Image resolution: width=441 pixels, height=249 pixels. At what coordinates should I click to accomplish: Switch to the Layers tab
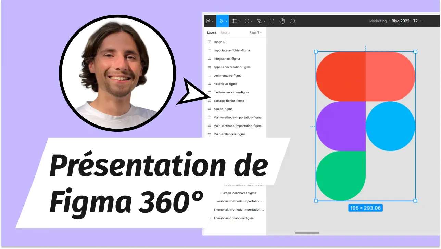pyautogui.click(x=212, y=32)
